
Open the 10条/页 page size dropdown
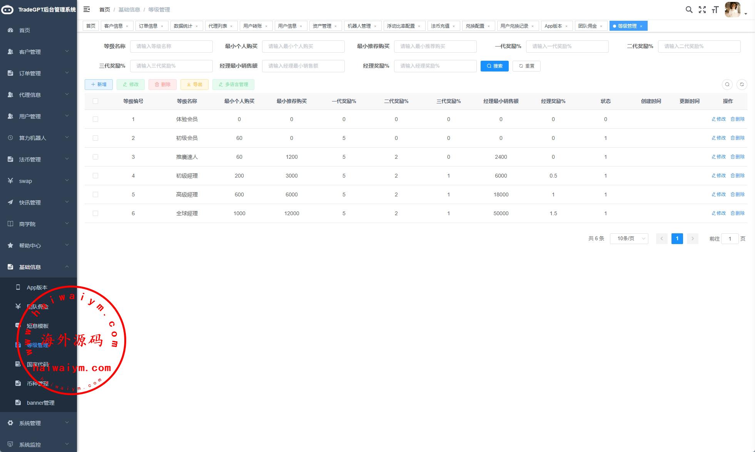pos(629,239)
